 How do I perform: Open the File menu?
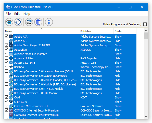tap(8, 14)
